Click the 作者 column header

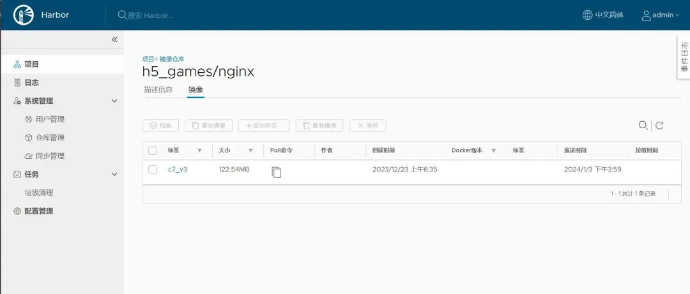pos(326,151)
